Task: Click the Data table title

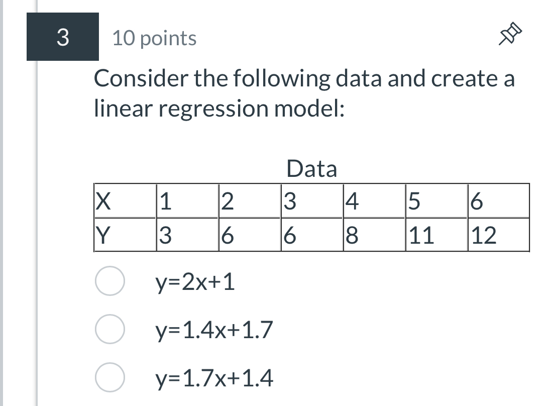Action: click(x=311, y=169)
